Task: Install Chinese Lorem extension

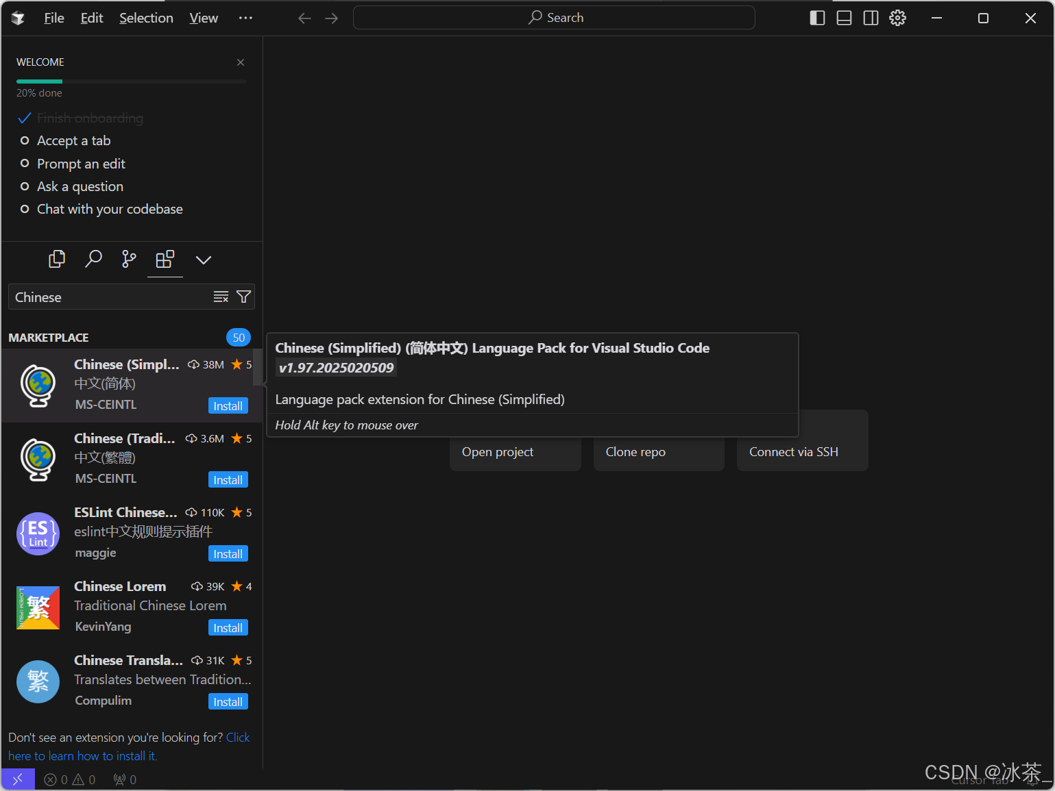Action: pyautogui.click(x=228, y=627)
